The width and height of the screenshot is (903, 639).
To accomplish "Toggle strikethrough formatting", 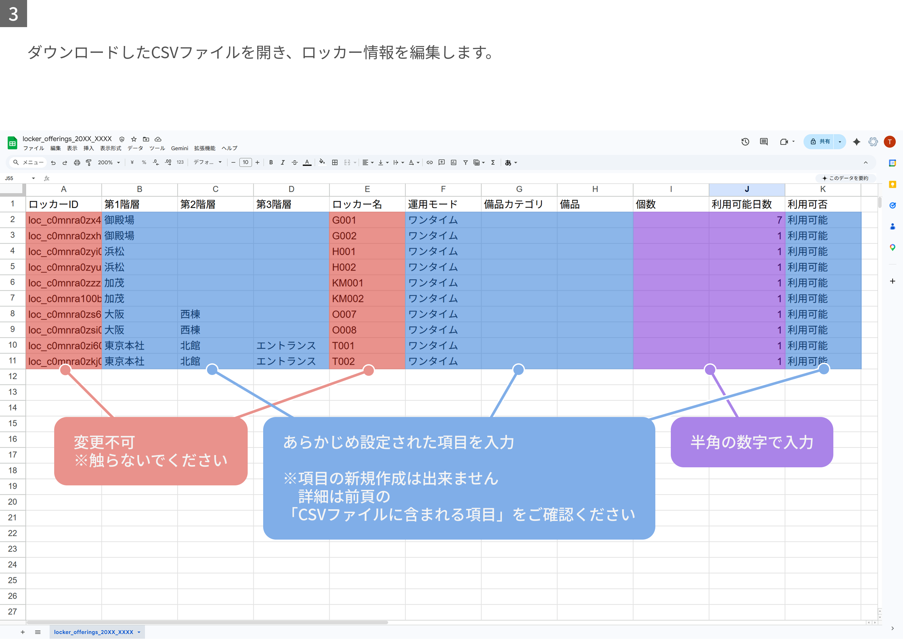I will (x=294, y=163).
